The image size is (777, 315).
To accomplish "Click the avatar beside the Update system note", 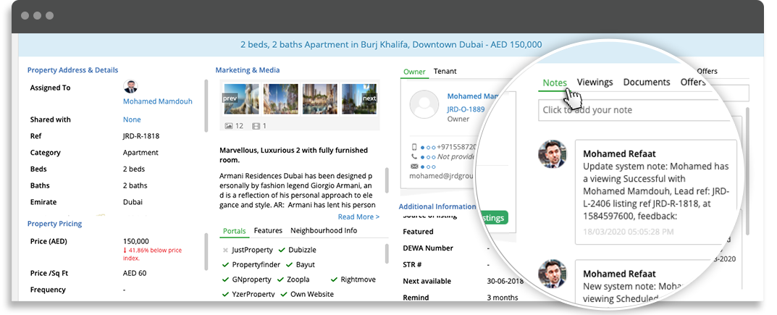I will (553, 154).
